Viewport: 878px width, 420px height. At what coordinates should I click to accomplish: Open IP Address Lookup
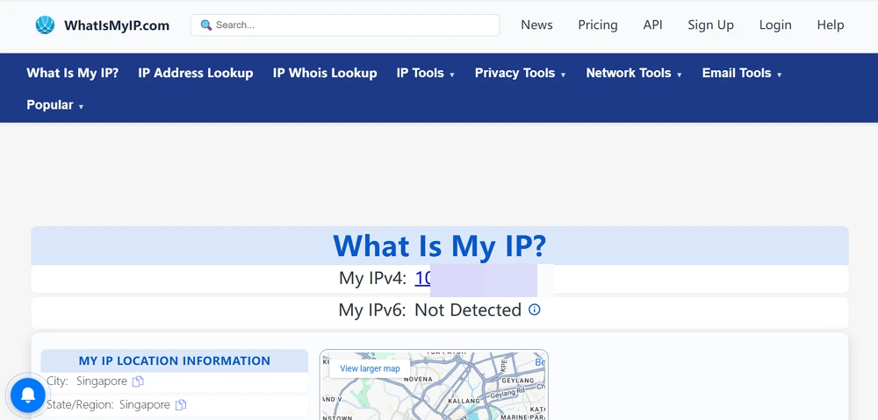coord(196,74)
